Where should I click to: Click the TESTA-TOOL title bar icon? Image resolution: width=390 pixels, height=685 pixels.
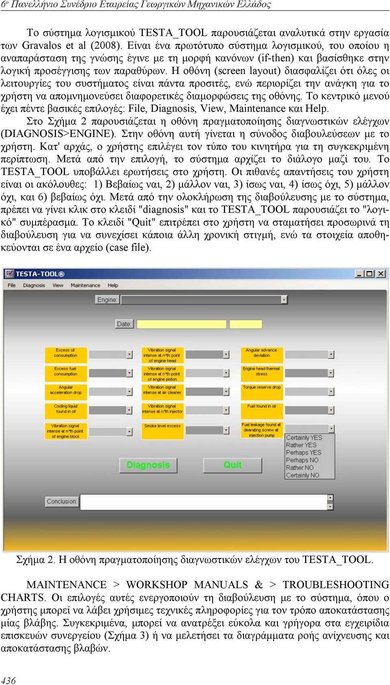click(x=9, y=274)
